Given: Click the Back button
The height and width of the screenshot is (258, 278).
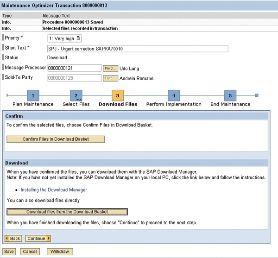Looking at the screenshot, I should tap(13, 239).
